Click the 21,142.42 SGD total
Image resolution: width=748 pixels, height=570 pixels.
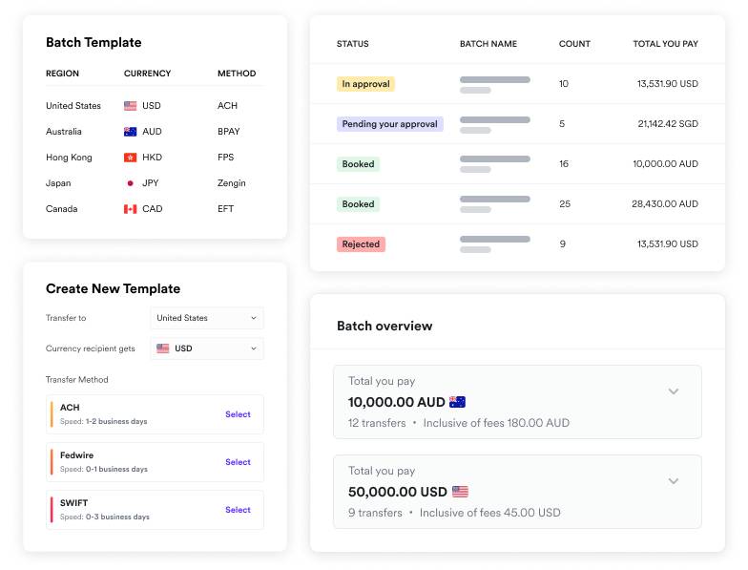tap(668, 124)
